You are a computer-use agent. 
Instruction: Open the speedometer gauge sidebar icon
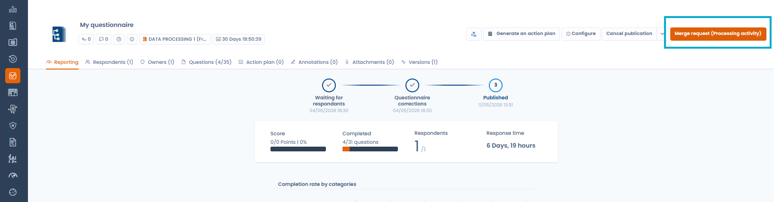pos(13,176)
